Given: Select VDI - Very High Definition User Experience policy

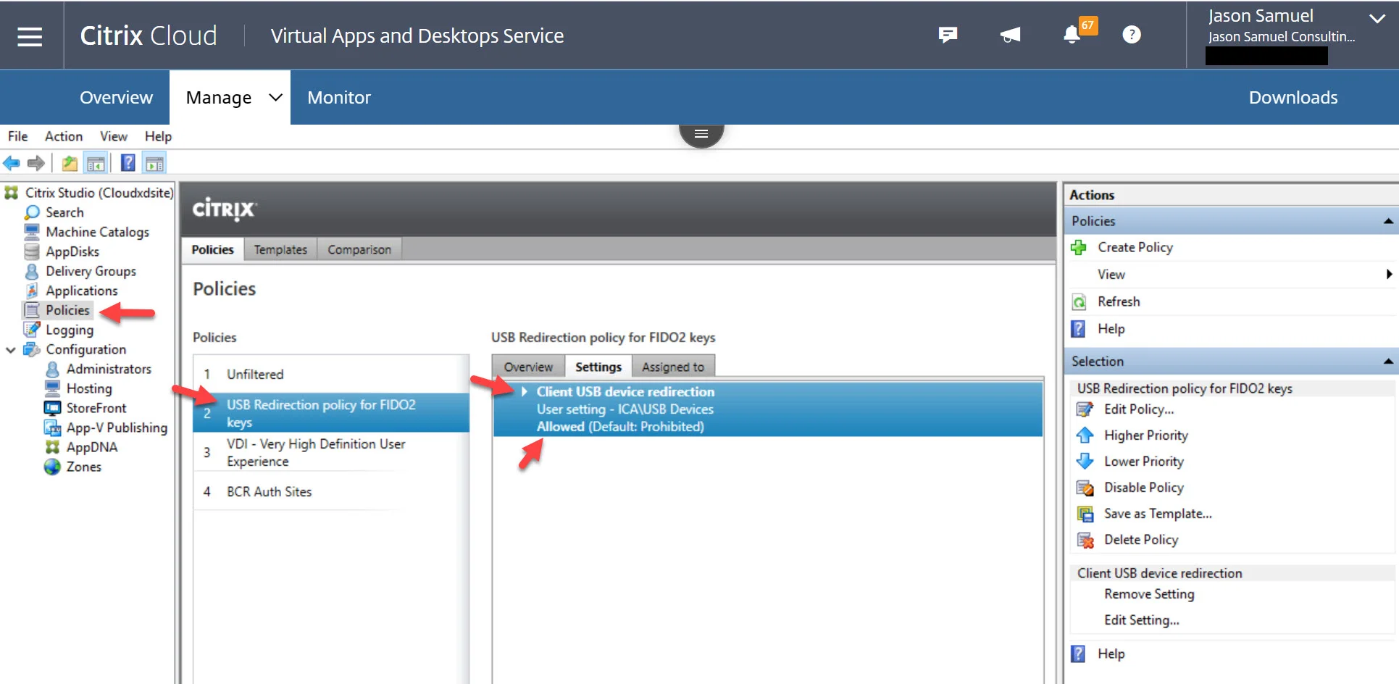Looking at the screenshot, I should click(331, 452).
